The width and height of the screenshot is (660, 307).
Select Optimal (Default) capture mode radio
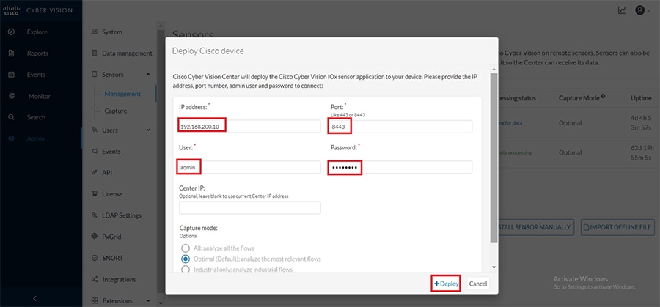click(186, 259)
